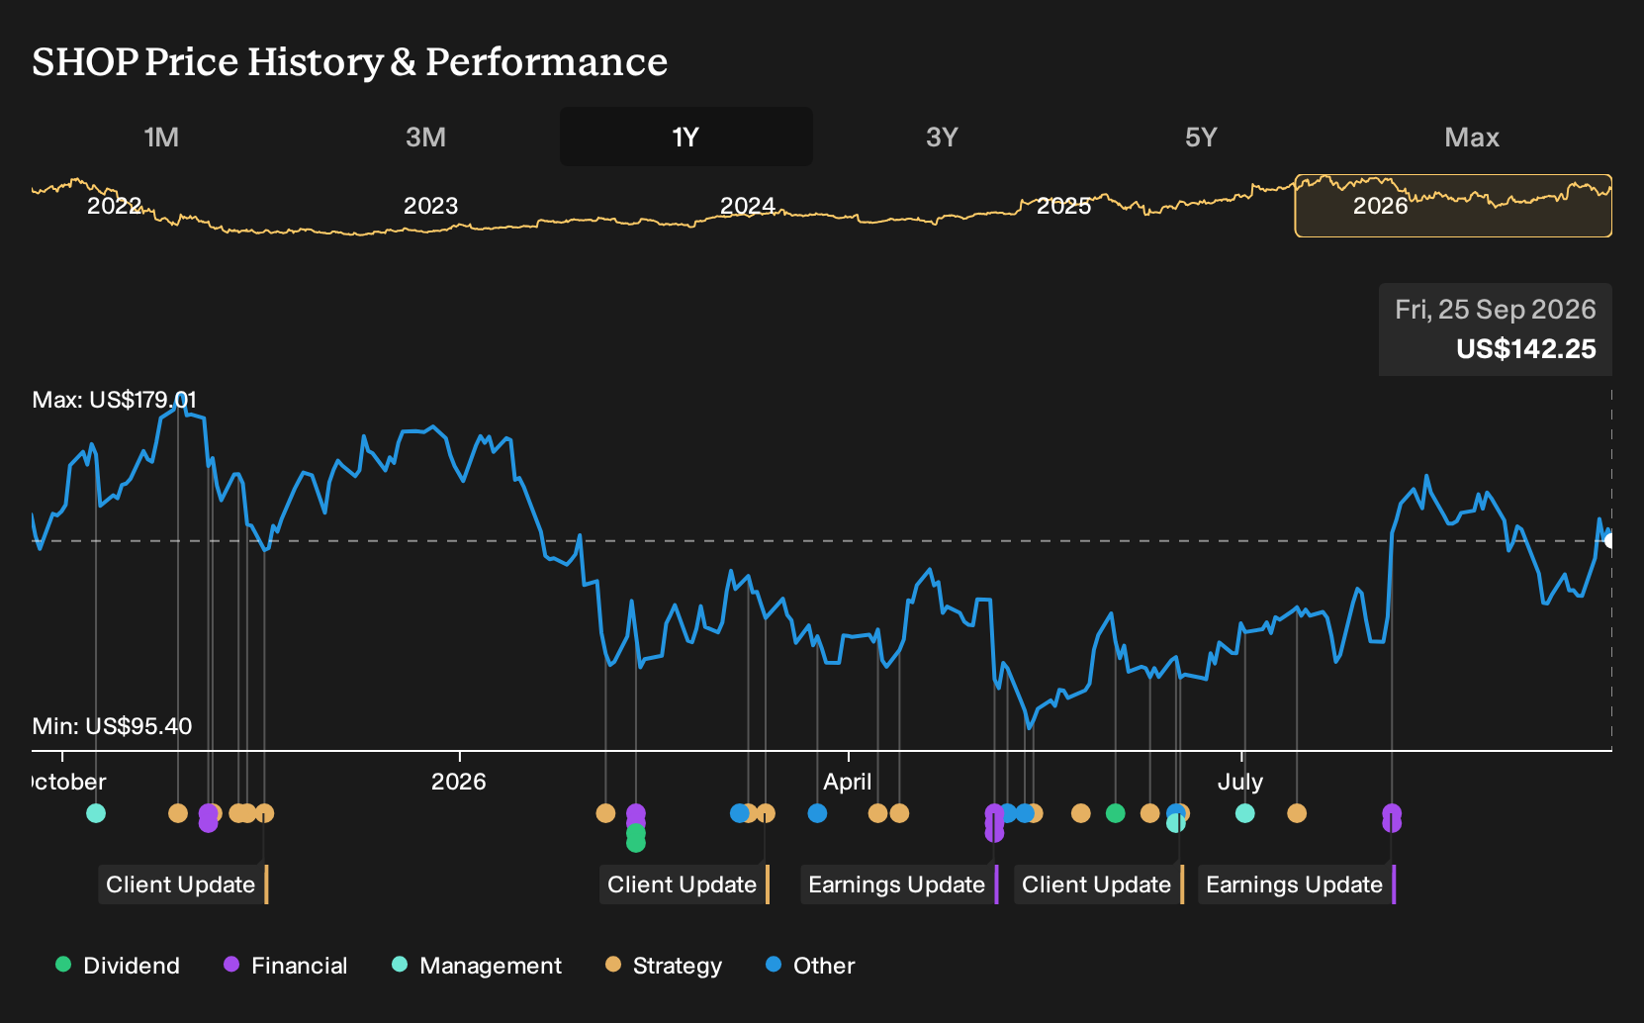Click the lone green Dividend dot before July
This screenshot has width=1644, height=1023.
pyautogui.click(x=1116, y=813)
